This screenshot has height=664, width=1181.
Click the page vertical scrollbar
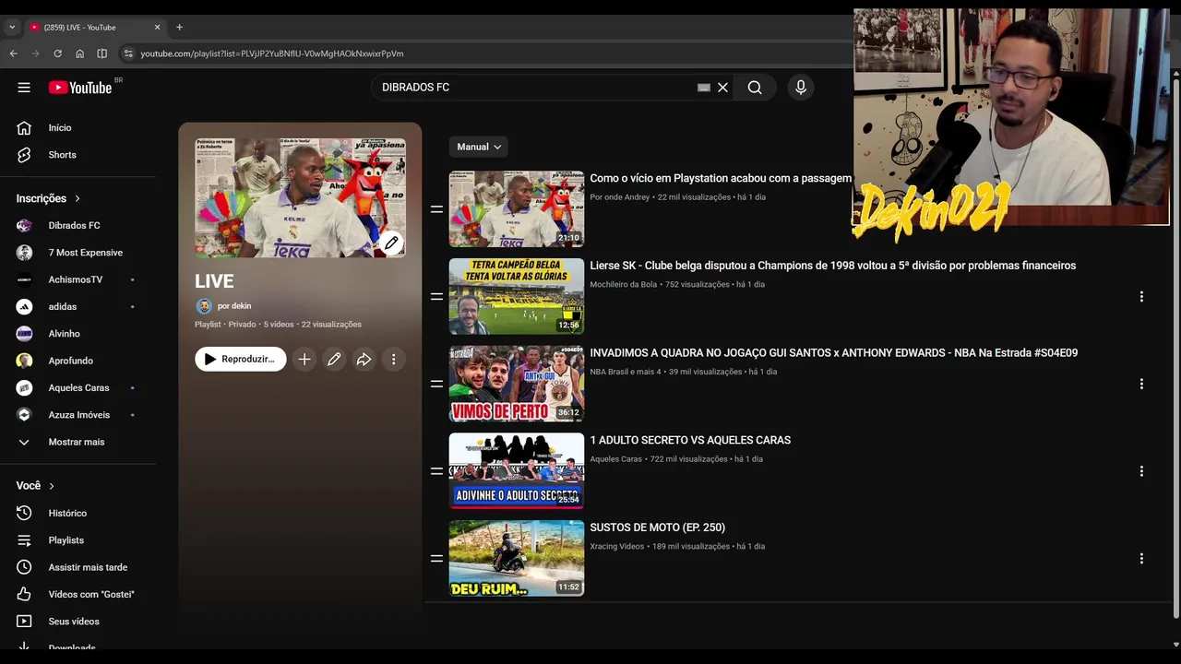(1175, 350)
